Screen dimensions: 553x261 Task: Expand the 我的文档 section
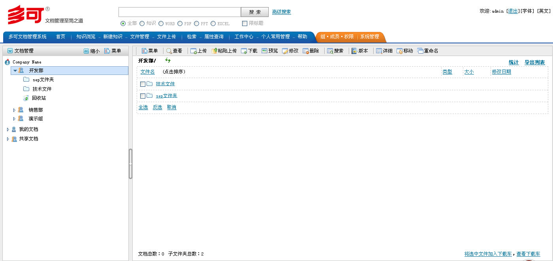coord(8,129)
